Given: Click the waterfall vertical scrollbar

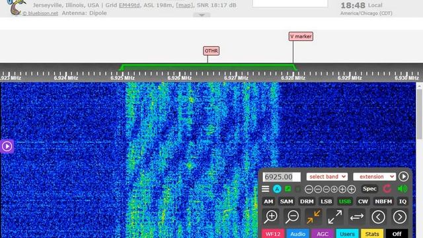Looking at the screenshot, I should [x=419, y=114].
